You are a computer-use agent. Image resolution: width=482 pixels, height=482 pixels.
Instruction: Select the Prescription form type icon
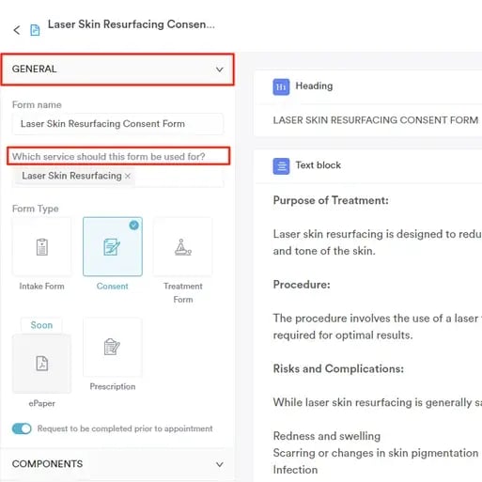113,347
